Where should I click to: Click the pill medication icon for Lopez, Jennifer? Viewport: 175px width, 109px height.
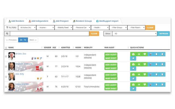(151, 85)
